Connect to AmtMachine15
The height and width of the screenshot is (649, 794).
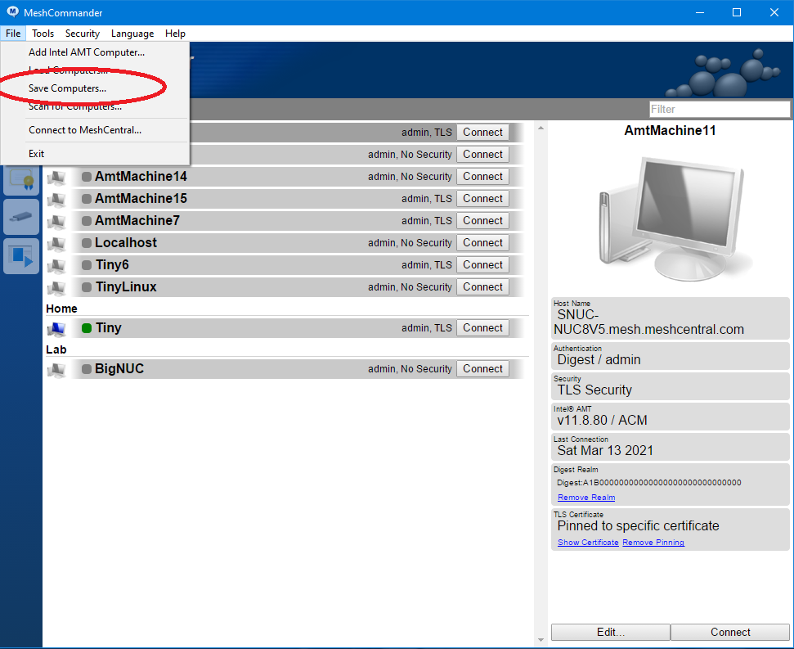pos(482,199)
